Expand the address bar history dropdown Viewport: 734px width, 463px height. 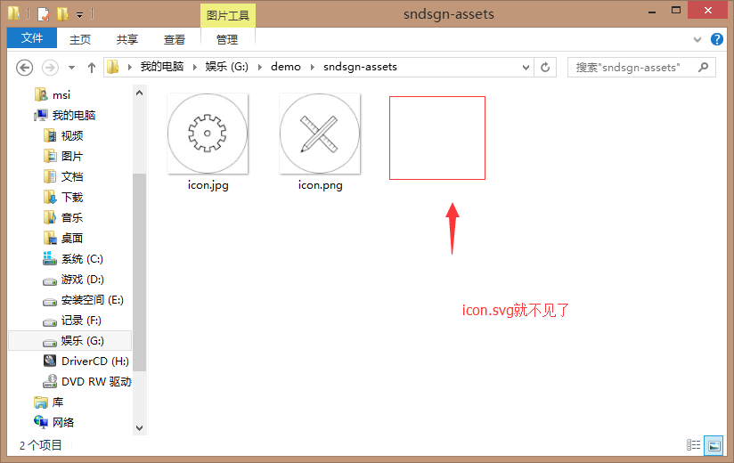pos(526,68)
